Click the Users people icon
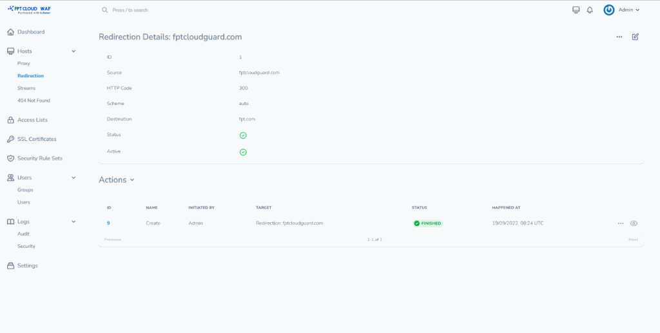This screenshot has width=660, height=333. (11, 178)
